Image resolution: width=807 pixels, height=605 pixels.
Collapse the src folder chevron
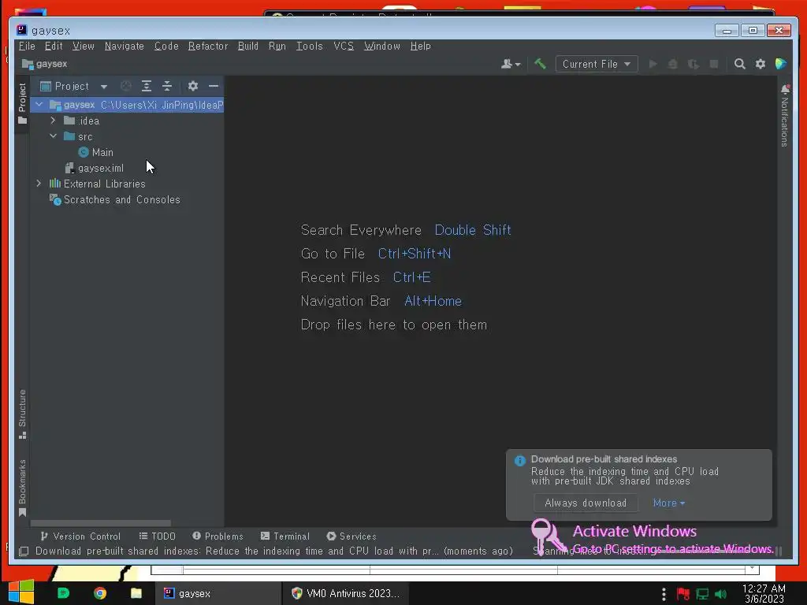pyautogui.click(x=53, y=136)
